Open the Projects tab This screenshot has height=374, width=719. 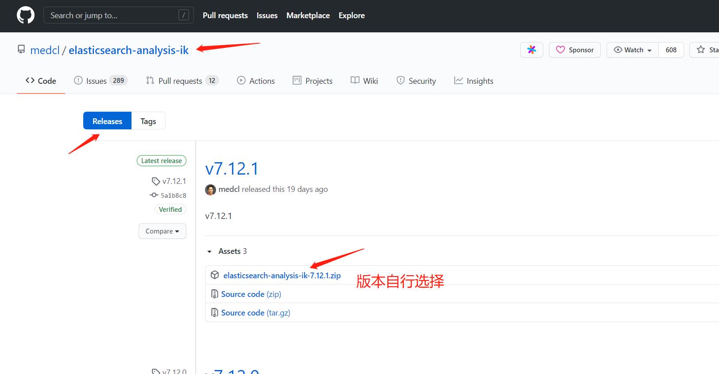click(x=313, y=81)
